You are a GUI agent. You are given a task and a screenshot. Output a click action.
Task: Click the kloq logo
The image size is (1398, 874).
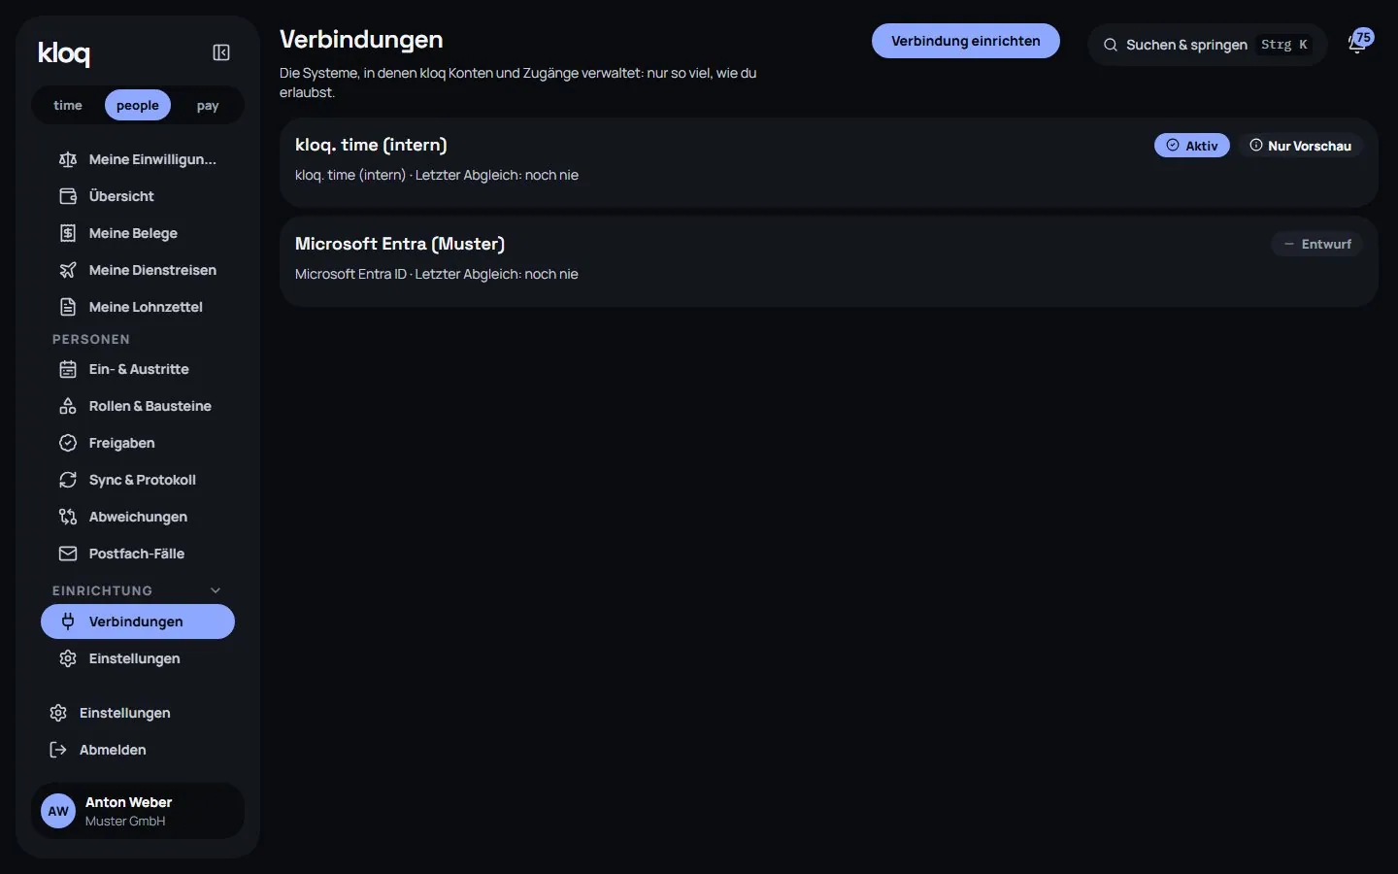(x=64, y=53)
